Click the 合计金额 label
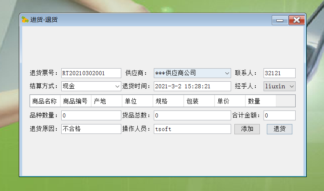This screenshot has width=324, height=191. pyautogui.click(x=246, y=115)
